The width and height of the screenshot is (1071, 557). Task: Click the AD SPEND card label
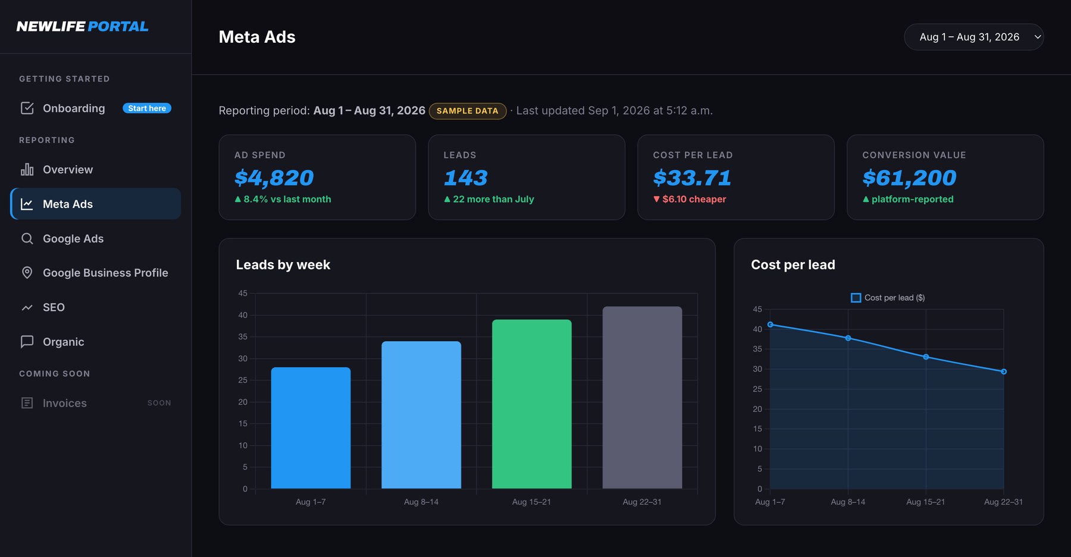click(x=260, y=155)
